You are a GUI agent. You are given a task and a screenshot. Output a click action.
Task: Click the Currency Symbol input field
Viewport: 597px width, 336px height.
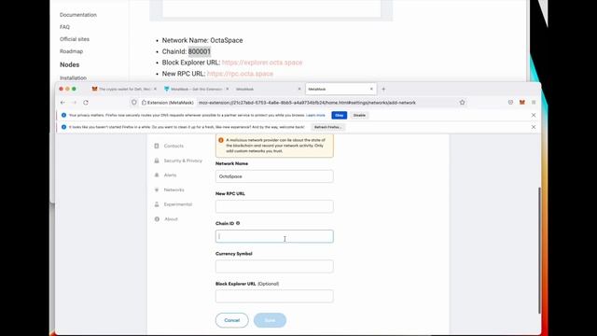pyautogui.click(x=274, y=267)
